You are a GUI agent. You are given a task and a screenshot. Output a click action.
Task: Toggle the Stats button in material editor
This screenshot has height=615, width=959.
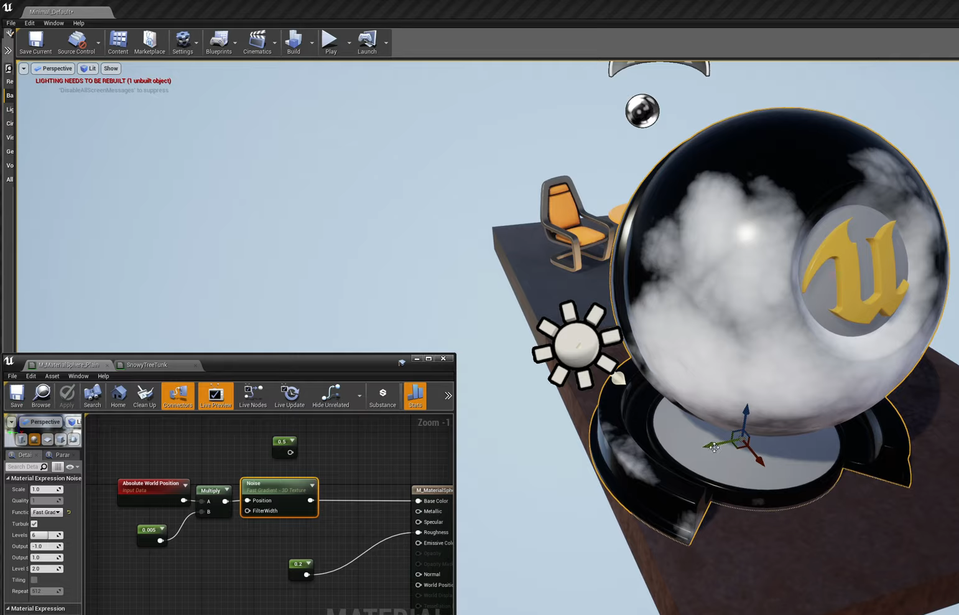click(x=415, y=396)
